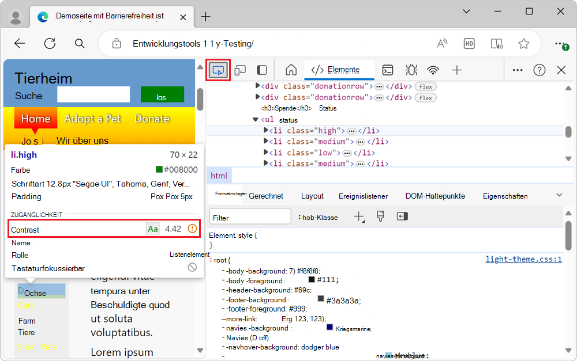The image size is (577, 361).
Task: Open the Eigenschaften tab
Action: (x=505, y=196)
